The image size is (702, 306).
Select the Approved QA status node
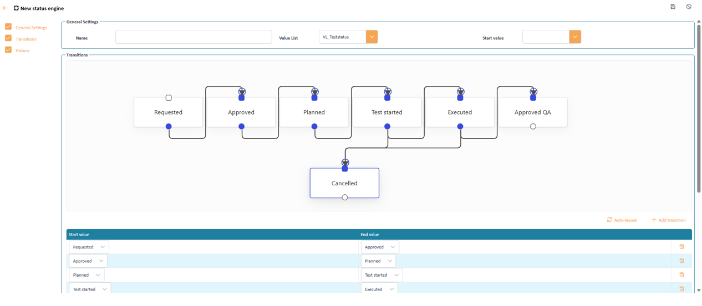[533, 112]
